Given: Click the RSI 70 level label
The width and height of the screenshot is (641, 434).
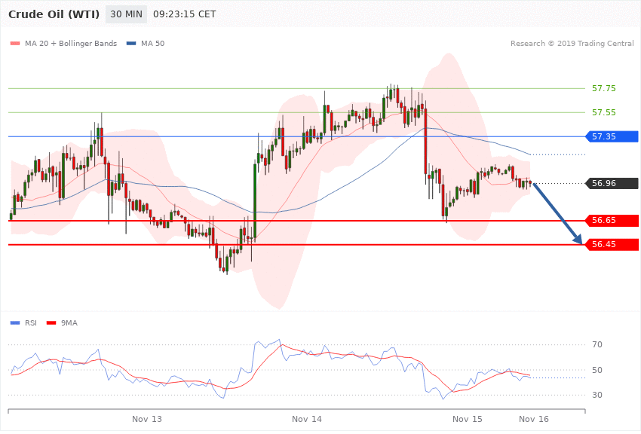Looking at the screenshot, I should click(x=597, y=344).
